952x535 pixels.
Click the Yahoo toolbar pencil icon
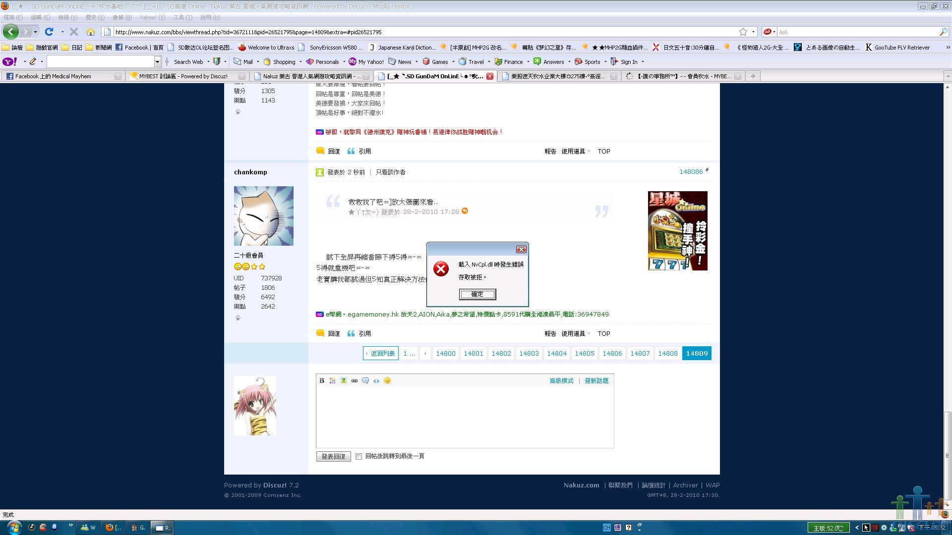(33, 61)
